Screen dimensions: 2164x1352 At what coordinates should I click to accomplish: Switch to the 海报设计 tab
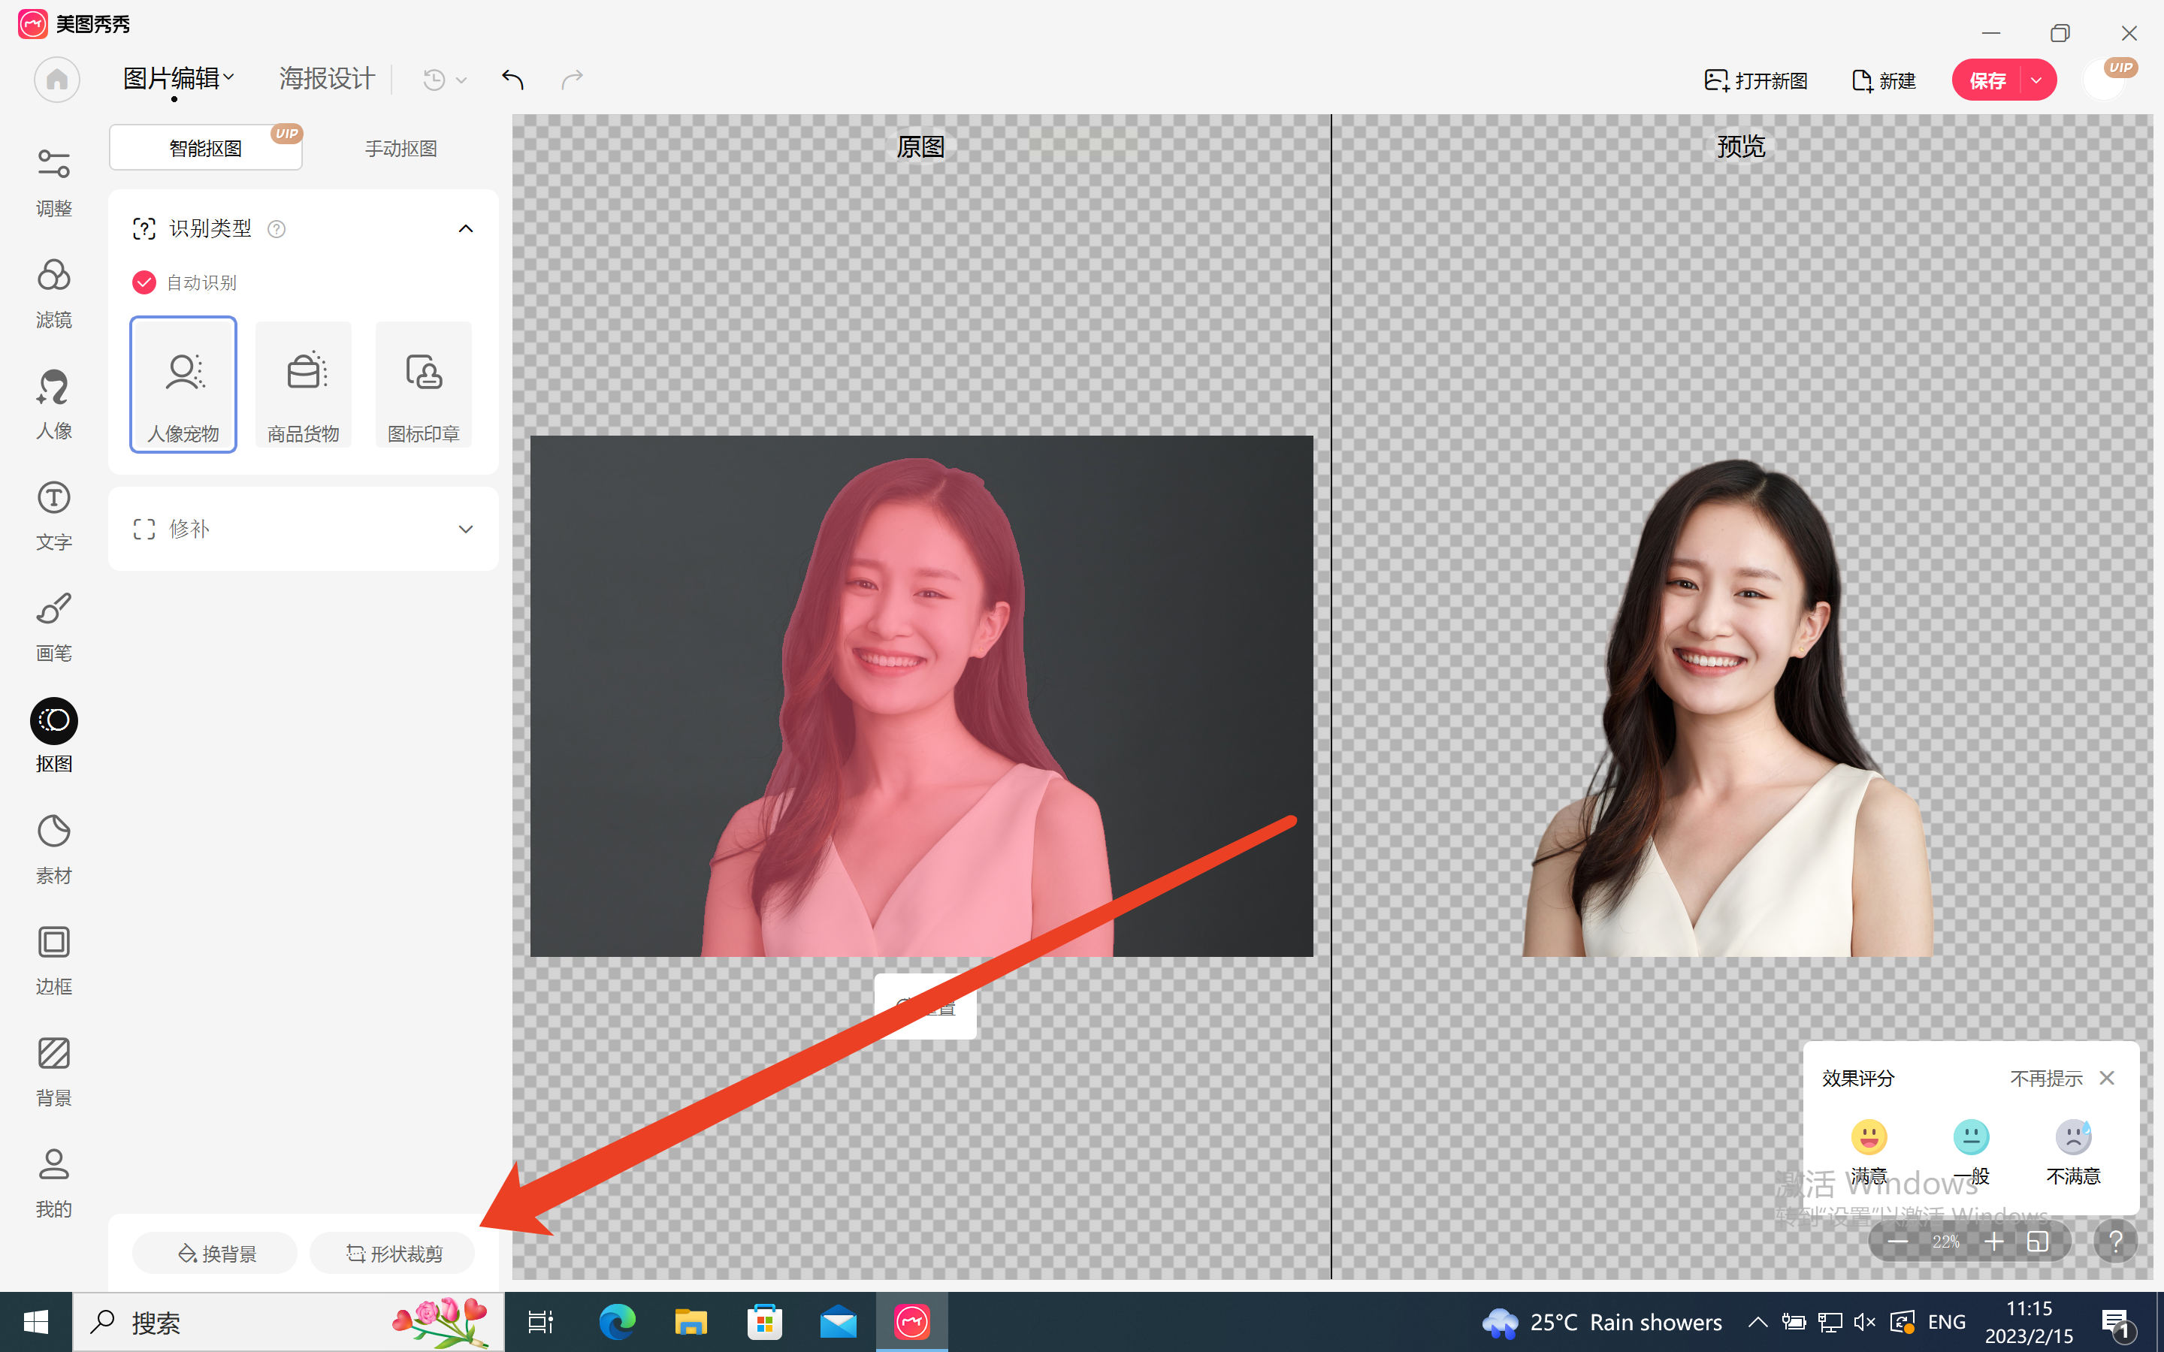(326, 80)
